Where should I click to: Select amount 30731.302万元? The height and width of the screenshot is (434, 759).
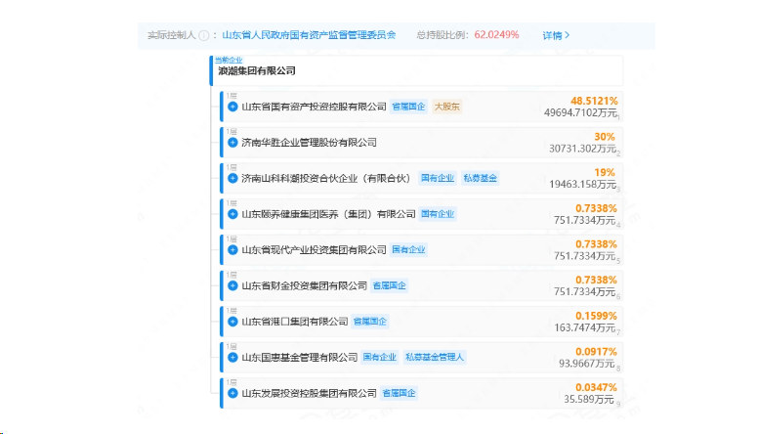(x=583, y=149)
